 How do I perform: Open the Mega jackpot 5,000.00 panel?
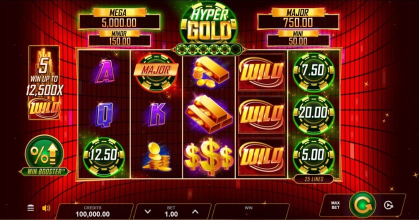click(119, 18)
